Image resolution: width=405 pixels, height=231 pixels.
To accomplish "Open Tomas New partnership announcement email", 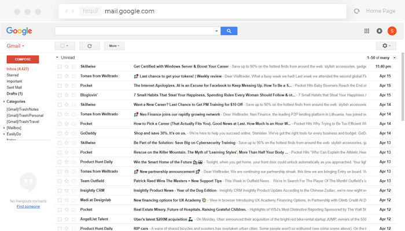I will (x=225, y=172).
